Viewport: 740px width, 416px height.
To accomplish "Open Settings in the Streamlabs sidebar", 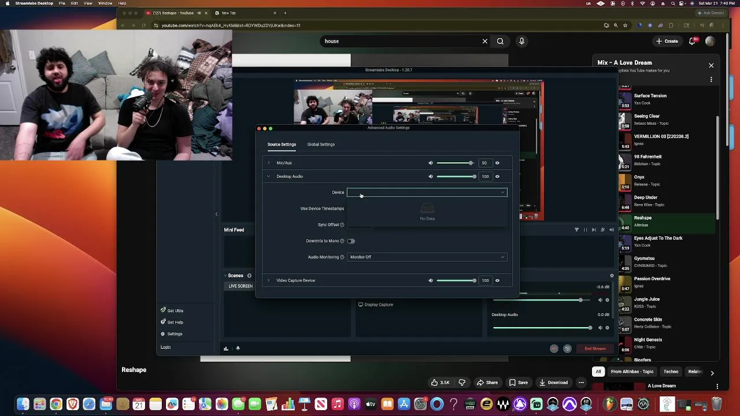I will (172, 334).
